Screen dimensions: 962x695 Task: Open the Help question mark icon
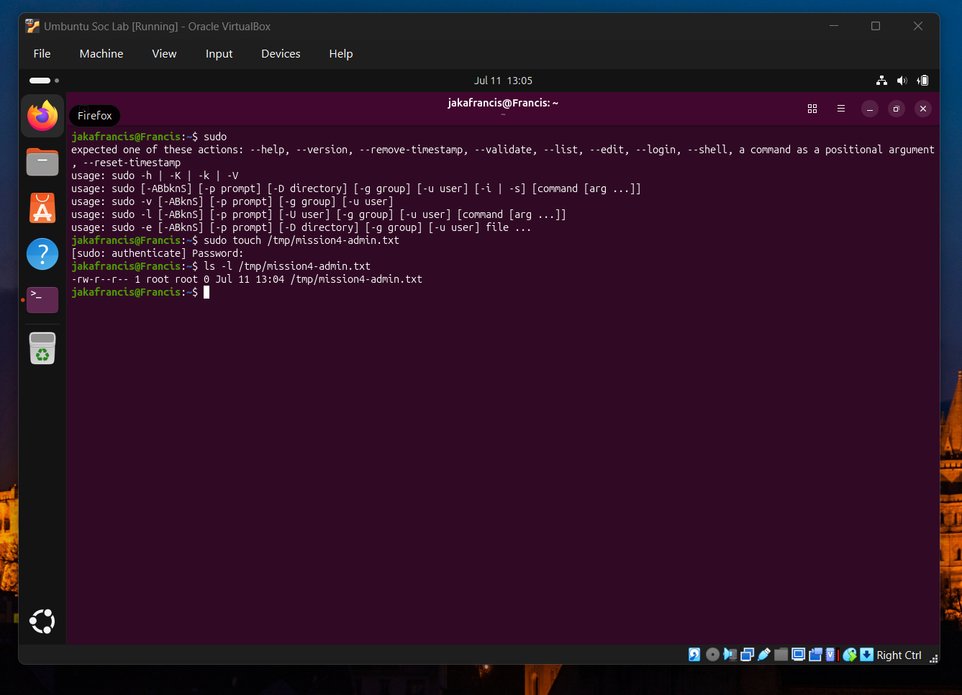click(42, 254)
